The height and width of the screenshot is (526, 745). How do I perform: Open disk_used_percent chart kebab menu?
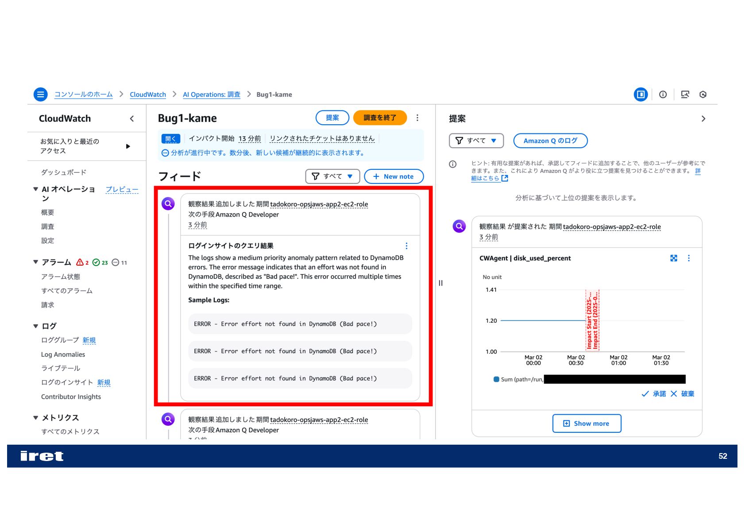(x=689, y=258)
